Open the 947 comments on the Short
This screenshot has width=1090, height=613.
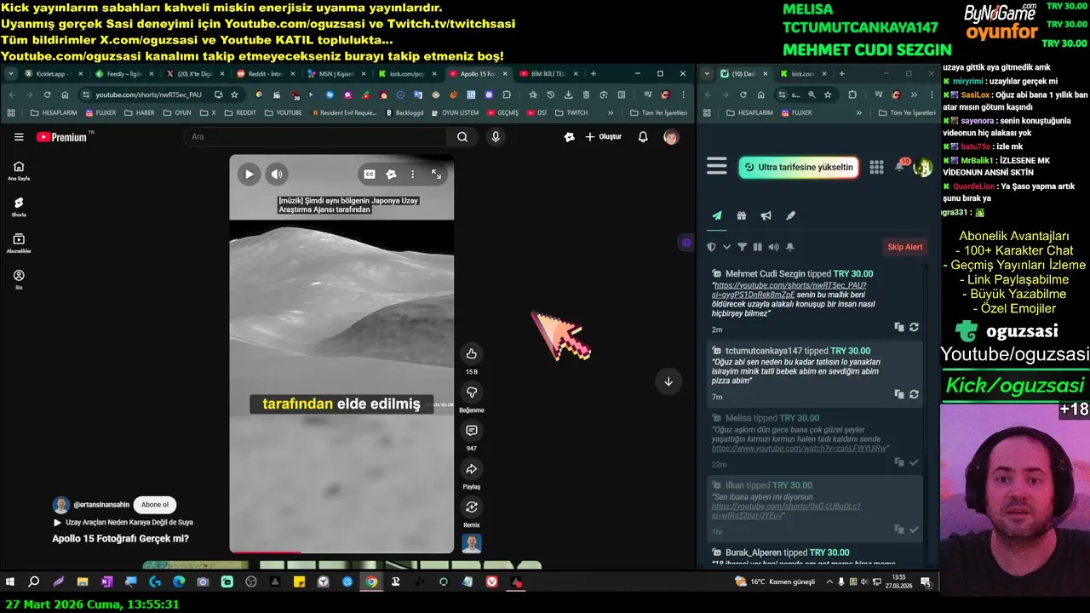pyautogui.click(x=472, y=431)
